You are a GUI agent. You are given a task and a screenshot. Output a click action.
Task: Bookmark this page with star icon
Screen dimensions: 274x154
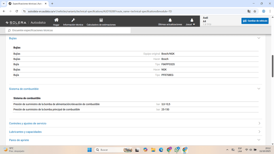[x=255, y=11]
